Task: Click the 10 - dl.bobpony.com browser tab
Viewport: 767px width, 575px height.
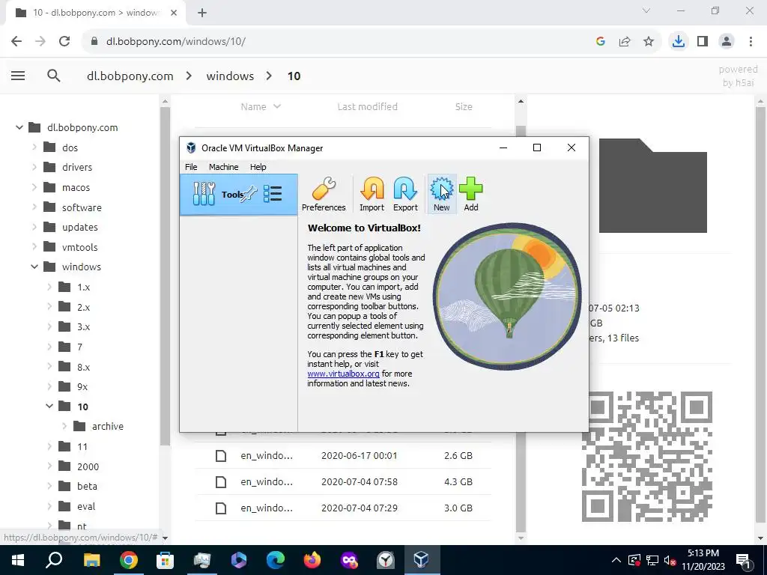Action: point(95,13)
